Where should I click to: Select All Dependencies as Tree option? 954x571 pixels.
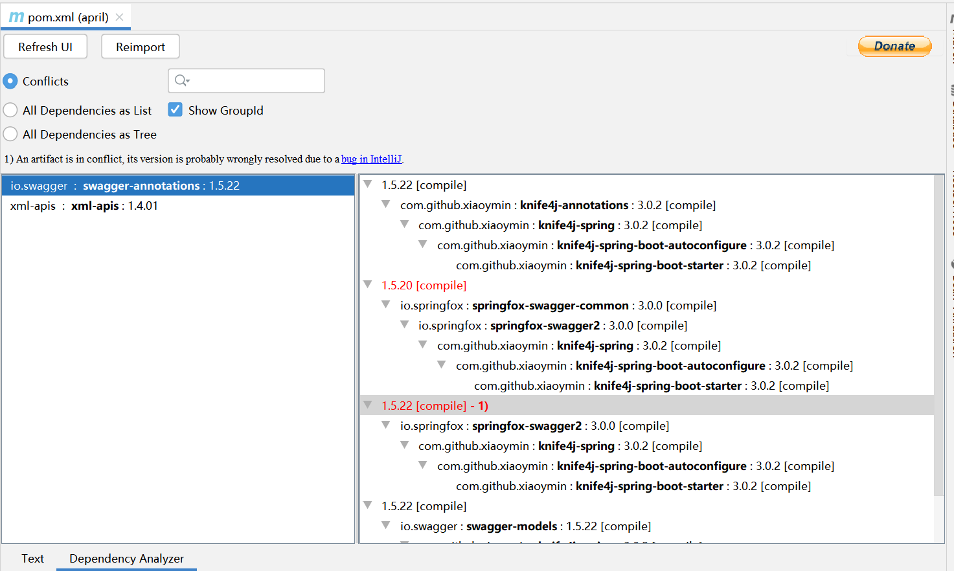pos(10,134)
